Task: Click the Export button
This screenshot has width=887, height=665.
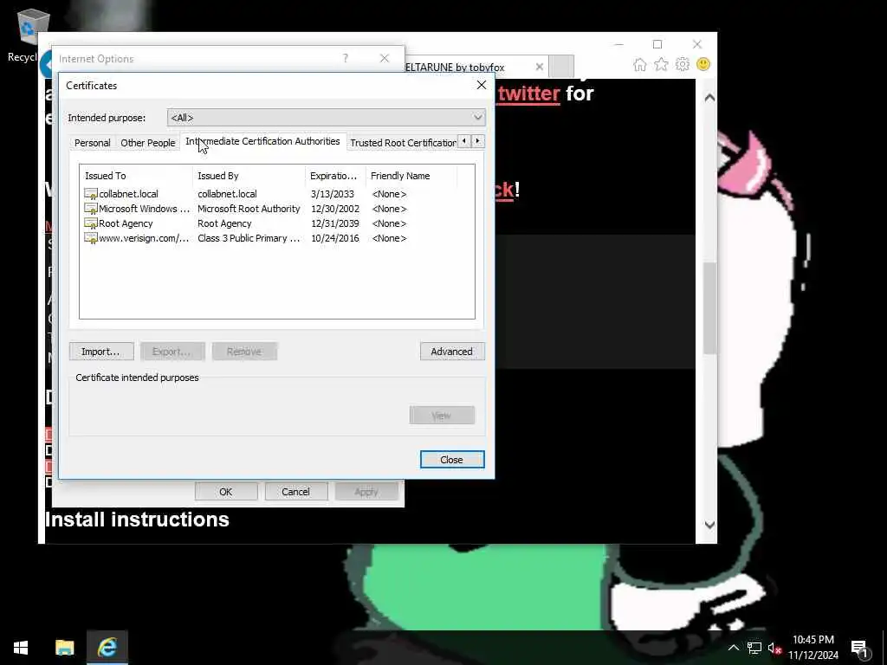Action: click(172, 352)
